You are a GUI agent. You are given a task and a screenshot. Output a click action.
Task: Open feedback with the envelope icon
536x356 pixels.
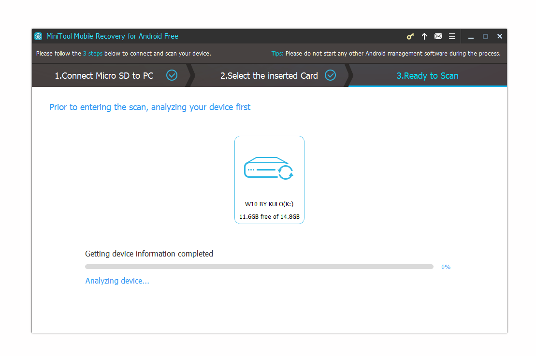click(438, 36)
